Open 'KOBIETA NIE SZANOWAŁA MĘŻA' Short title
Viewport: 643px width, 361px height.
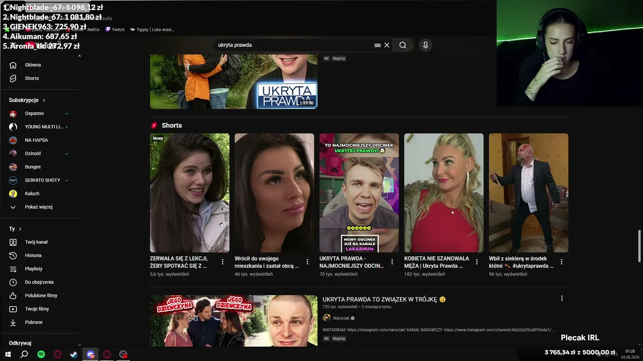437,262
